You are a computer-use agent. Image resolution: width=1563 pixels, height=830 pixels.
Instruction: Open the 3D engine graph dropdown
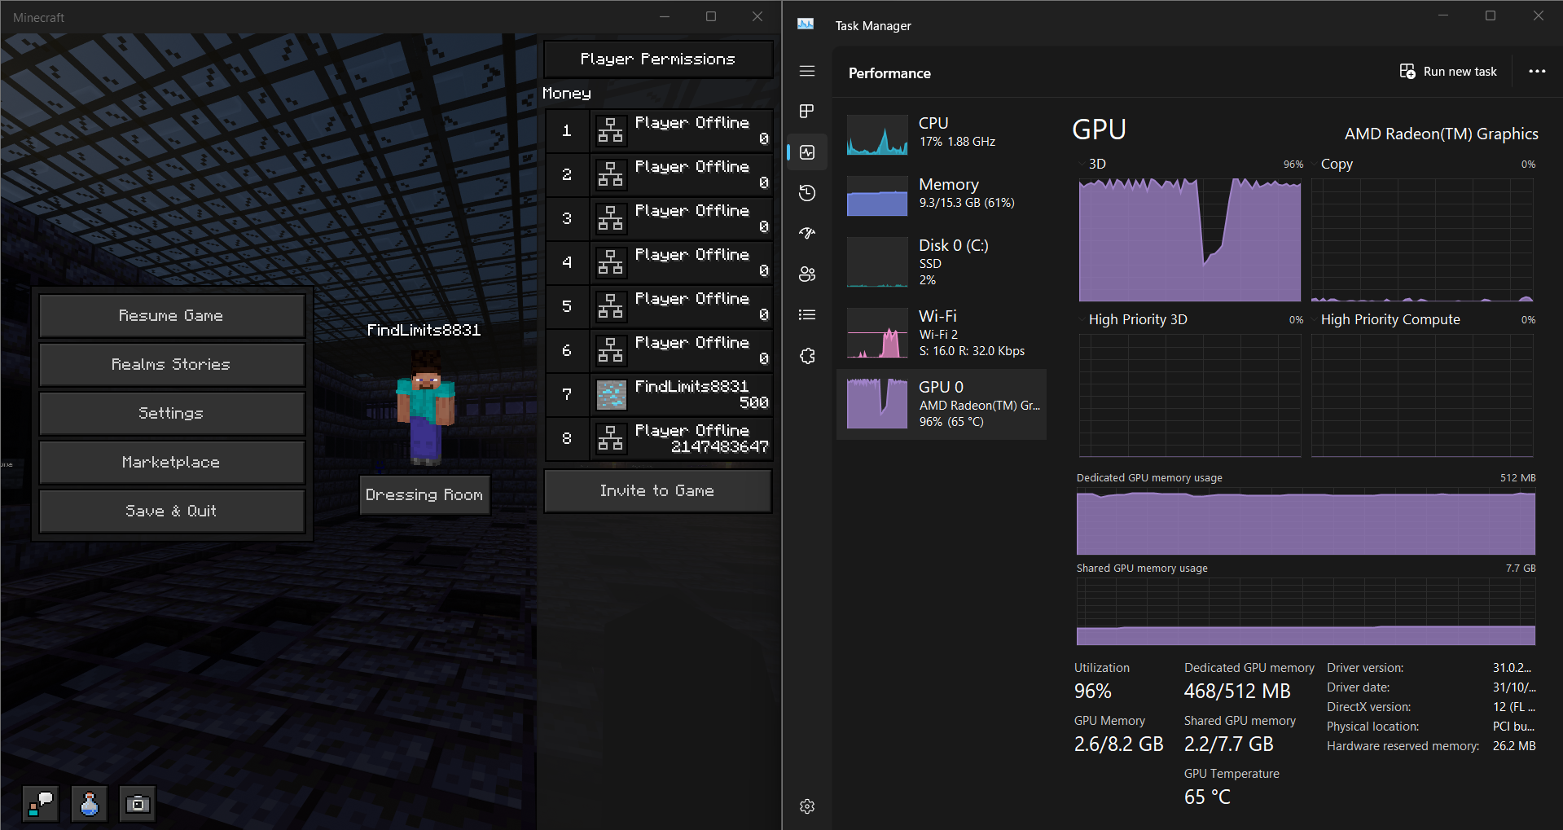[x=1082, y=165]
